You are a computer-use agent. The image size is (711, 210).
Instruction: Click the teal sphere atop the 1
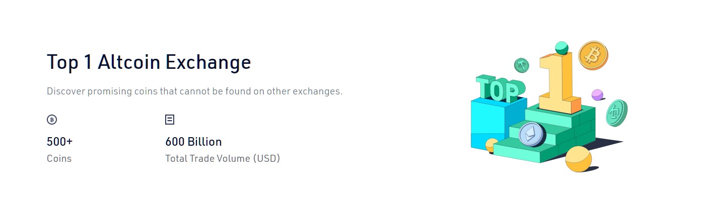(x=562, y=48)
